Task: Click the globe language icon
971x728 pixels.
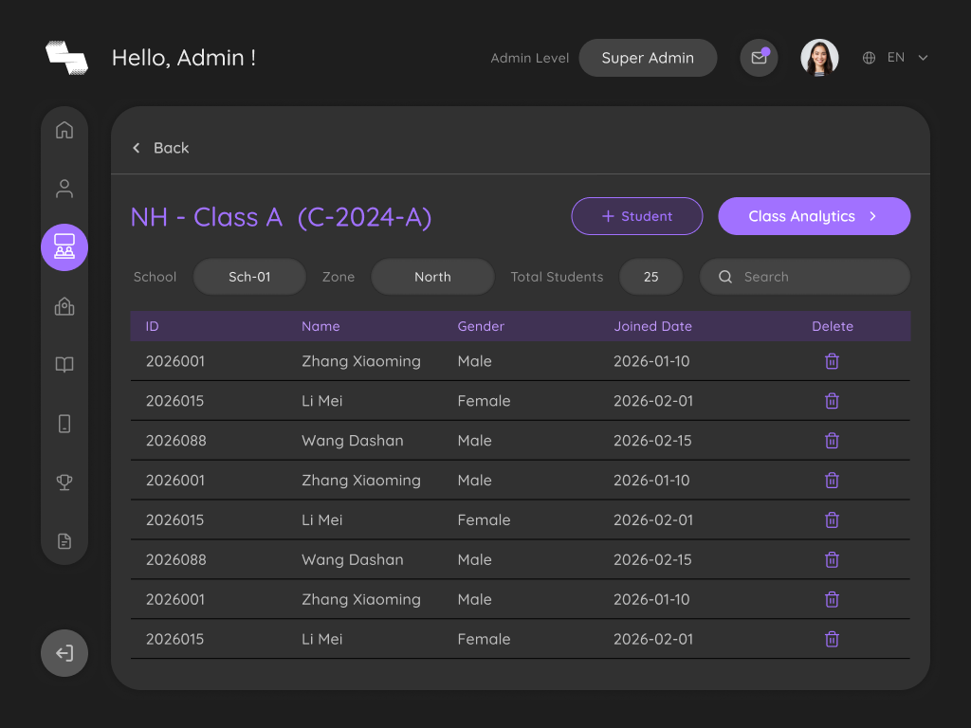Action: pyautogui.click(x=869, y=58)
